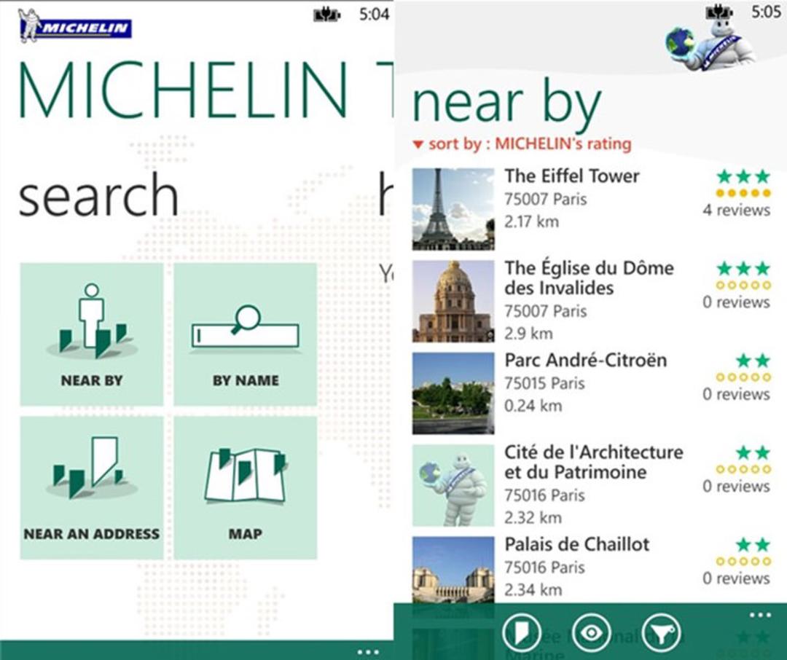Open the Palais de Chaillot photo thumbnail

[453, 570]
